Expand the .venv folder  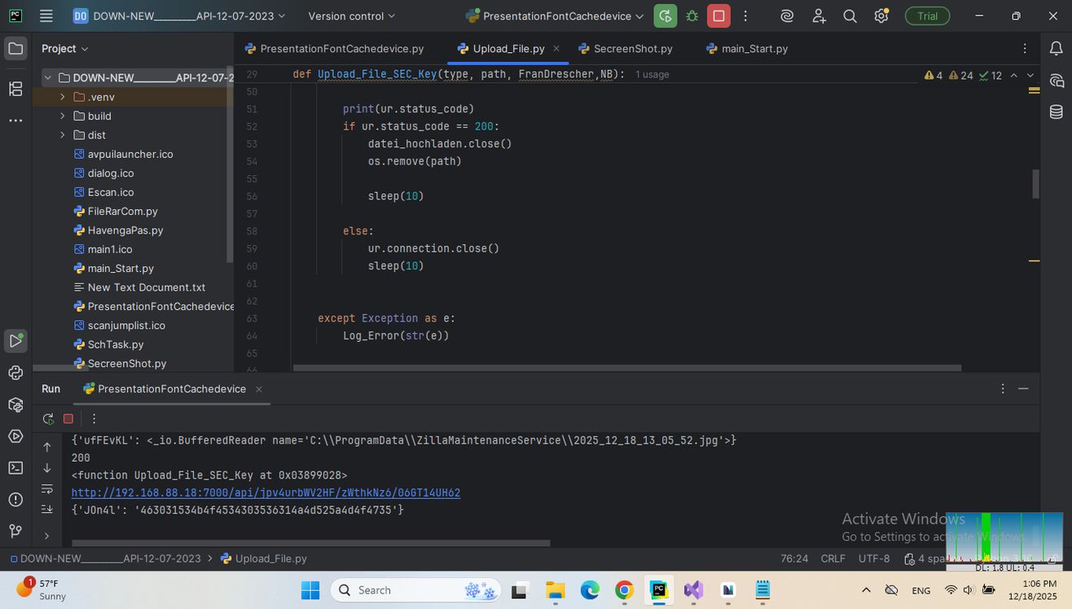(x=63, y=97)
